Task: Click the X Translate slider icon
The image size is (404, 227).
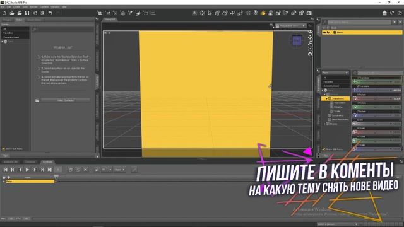Action: click(355, 82)
